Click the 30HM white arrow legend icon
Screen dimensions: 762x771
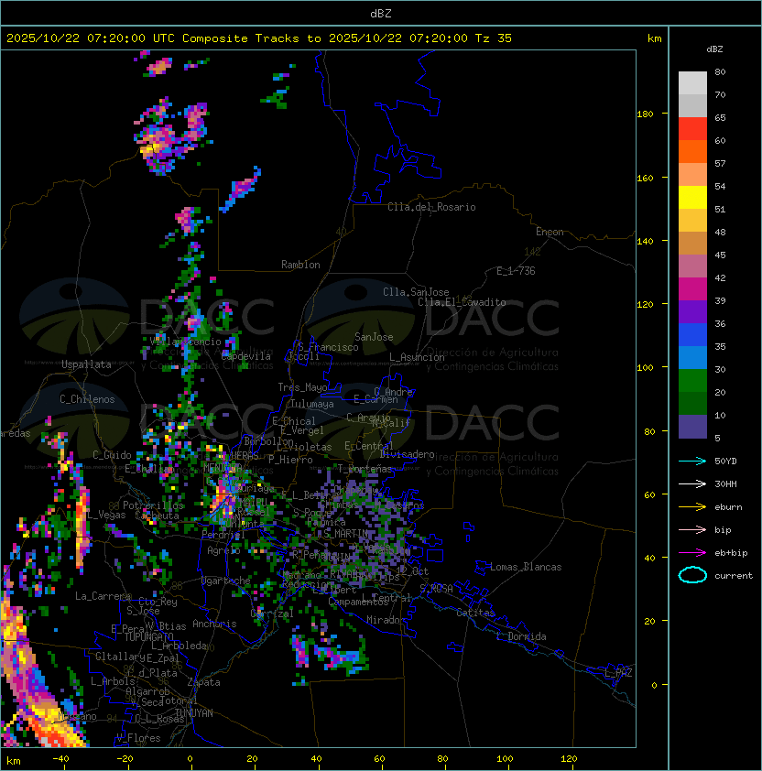click(692, 483)
